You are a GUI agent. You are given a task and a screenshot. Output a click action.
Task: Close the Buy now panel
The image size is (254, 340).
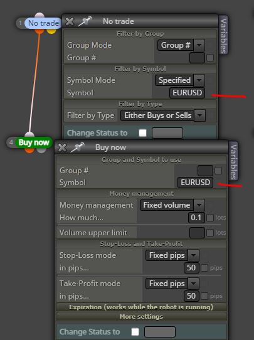[x=62, y=147]
